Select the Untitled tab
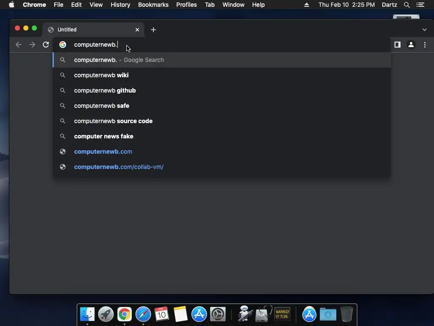The width and height of the screenshot is (434, 326). click(93, 30)
